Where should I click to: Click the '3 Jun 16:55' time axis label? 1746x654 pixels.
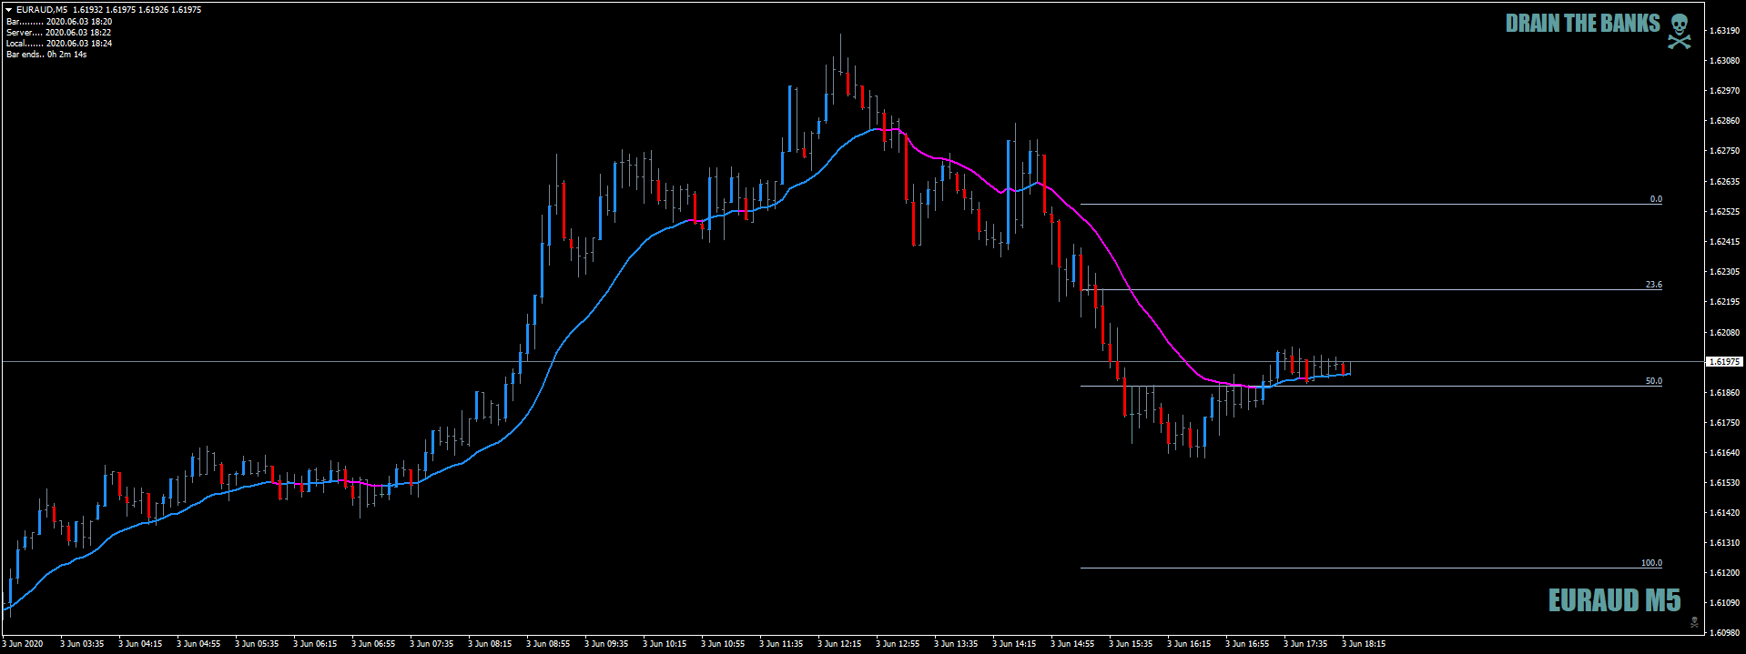pyautogui.click(x=1247, y=644)
